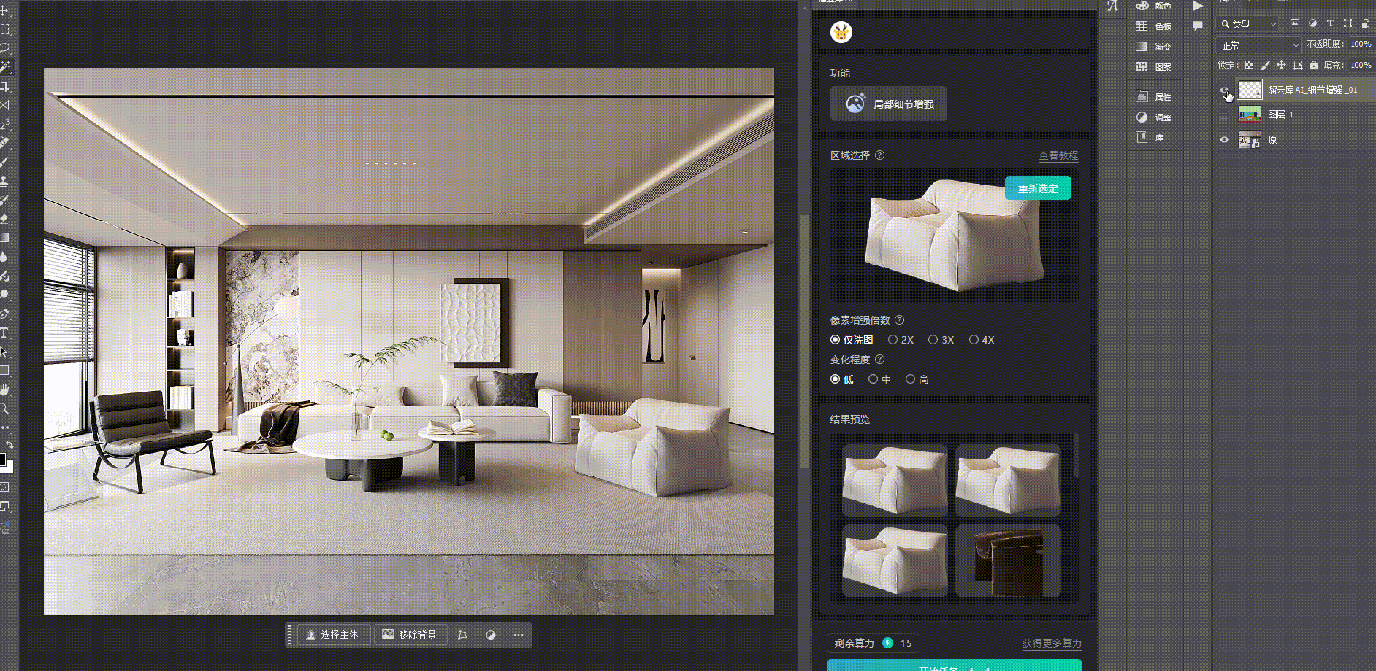Select the 4X pixel enhancement option

[x=982, y=340]
